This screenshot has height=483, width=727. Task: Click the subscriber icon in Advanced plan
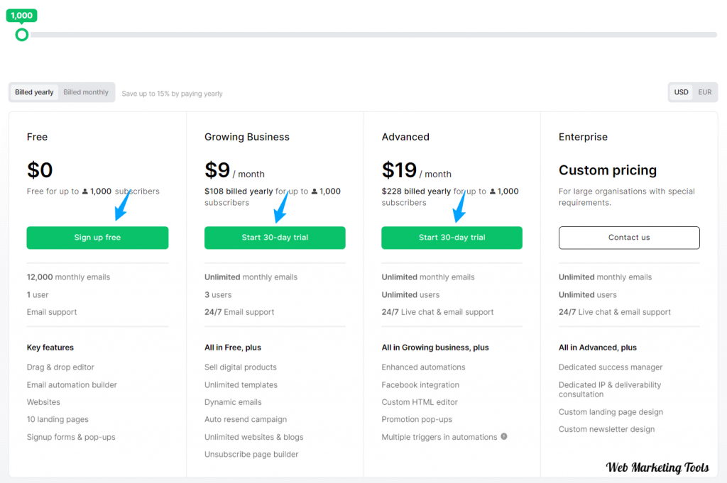pyautogui.click(x=493, y=191)
